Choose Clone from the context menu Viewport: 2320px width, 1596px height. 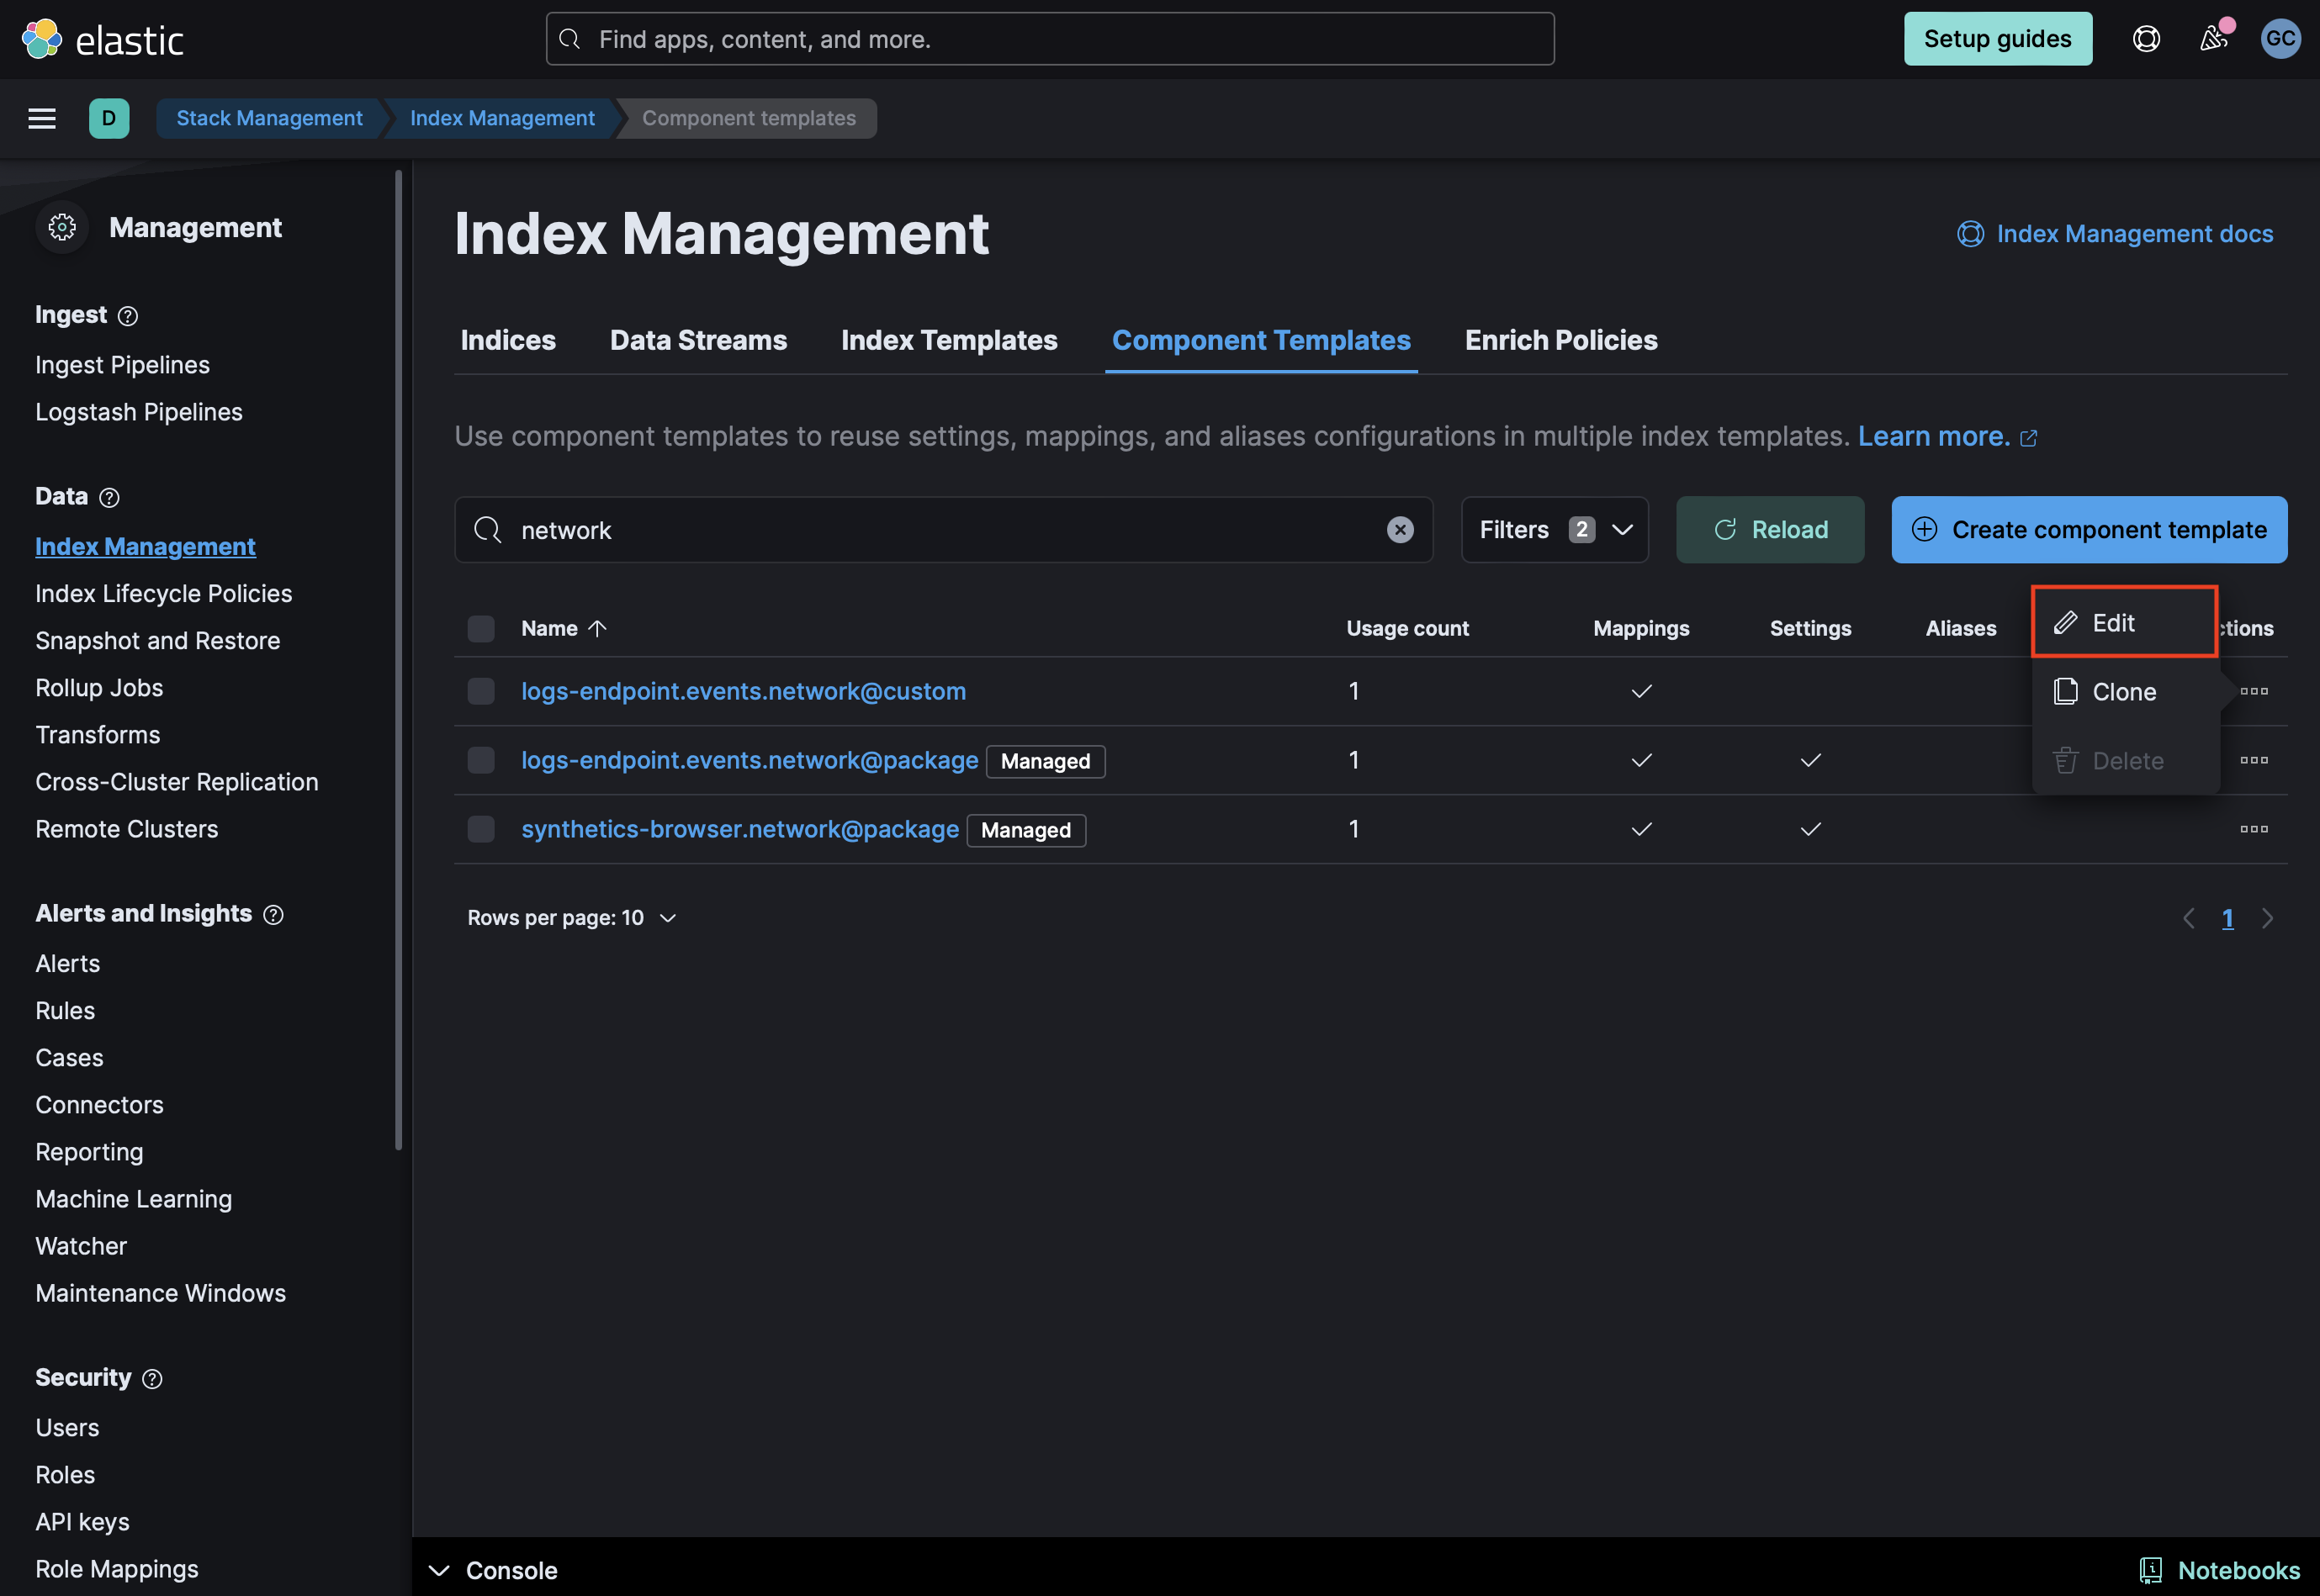[x=2123, y=692]
